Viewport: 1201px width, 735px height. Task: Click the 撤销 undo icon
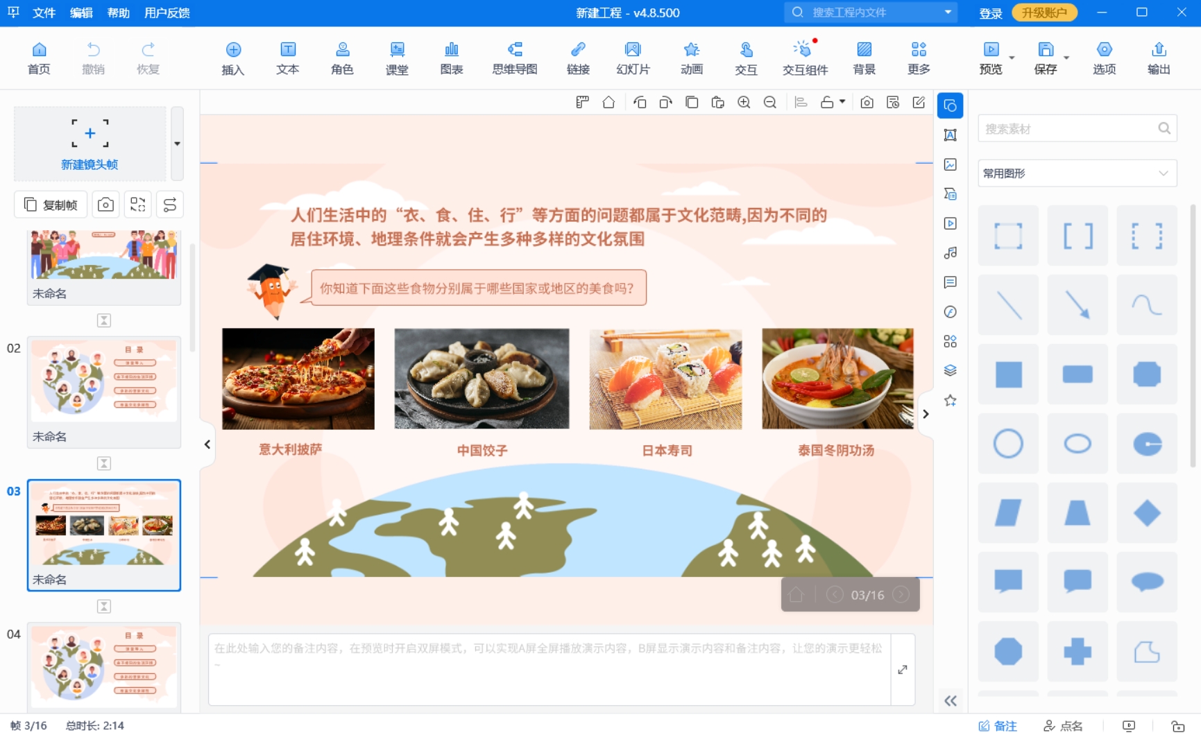coord(93,58)
